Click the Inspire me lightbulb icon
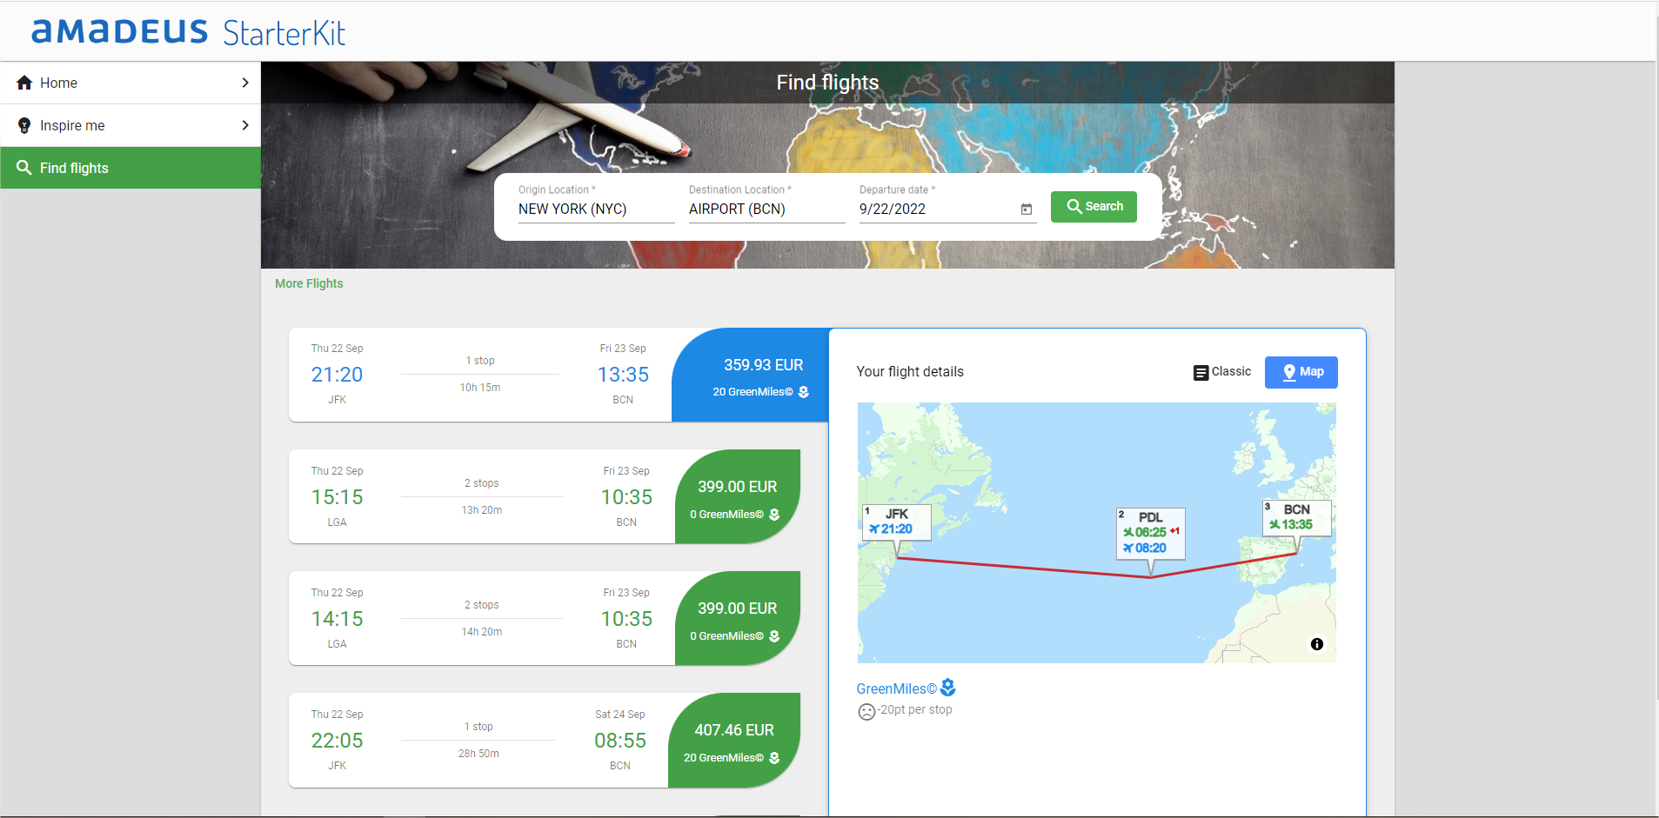Image resolution: width=1659 pixels, height=818 pixels. pos(24,125)
